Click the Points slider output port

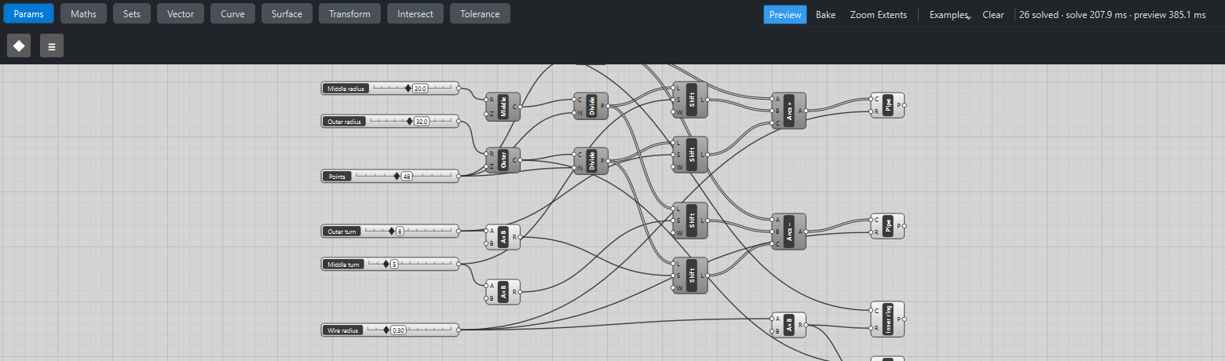click(459, 177)
